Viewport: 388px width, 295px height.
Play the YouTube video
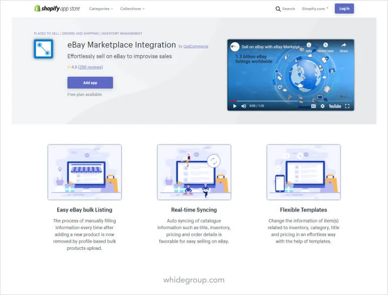[x=235, y=106]
